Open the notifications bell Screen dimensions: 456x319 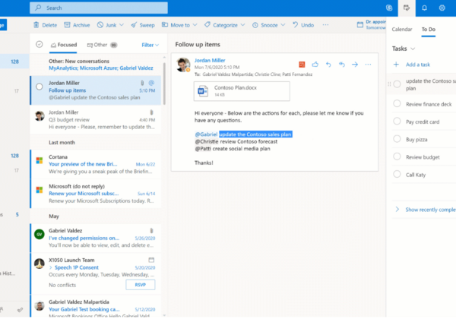coord(424,8)
